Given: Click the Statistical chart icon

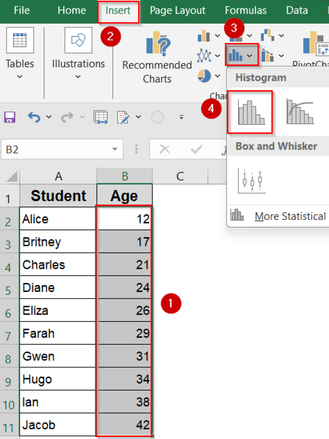Looking at the screenshot, I should pyautogui.click(x=235, y=55).
